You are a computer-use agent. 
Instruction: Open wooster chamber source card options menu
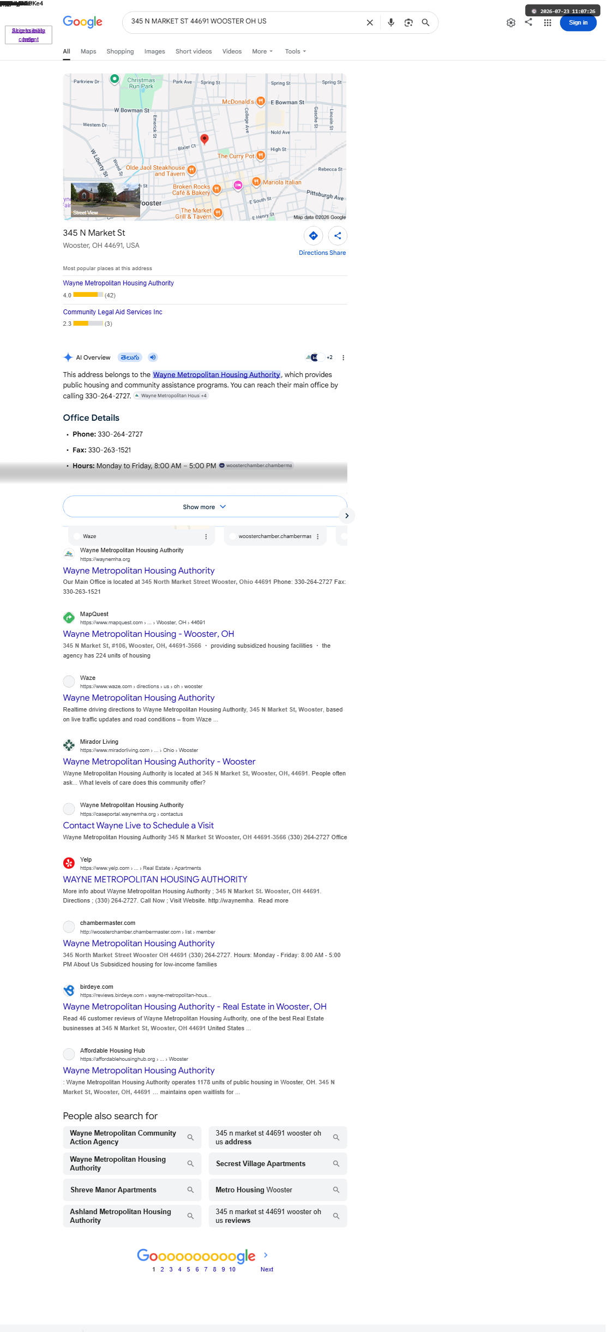(x=317, y=536)
